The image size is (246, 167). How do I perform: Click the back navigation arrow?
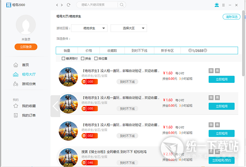coord(57,5)
